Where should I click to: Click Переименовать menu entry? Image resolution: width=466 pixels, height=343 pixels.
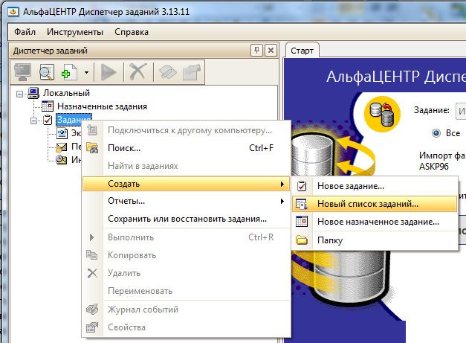[187, 291]
